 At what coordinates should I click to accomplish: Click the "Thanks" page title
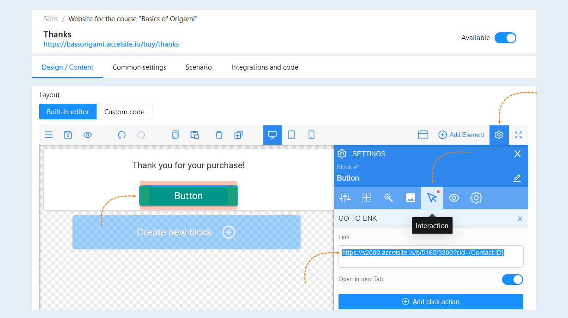click(58, 34)
